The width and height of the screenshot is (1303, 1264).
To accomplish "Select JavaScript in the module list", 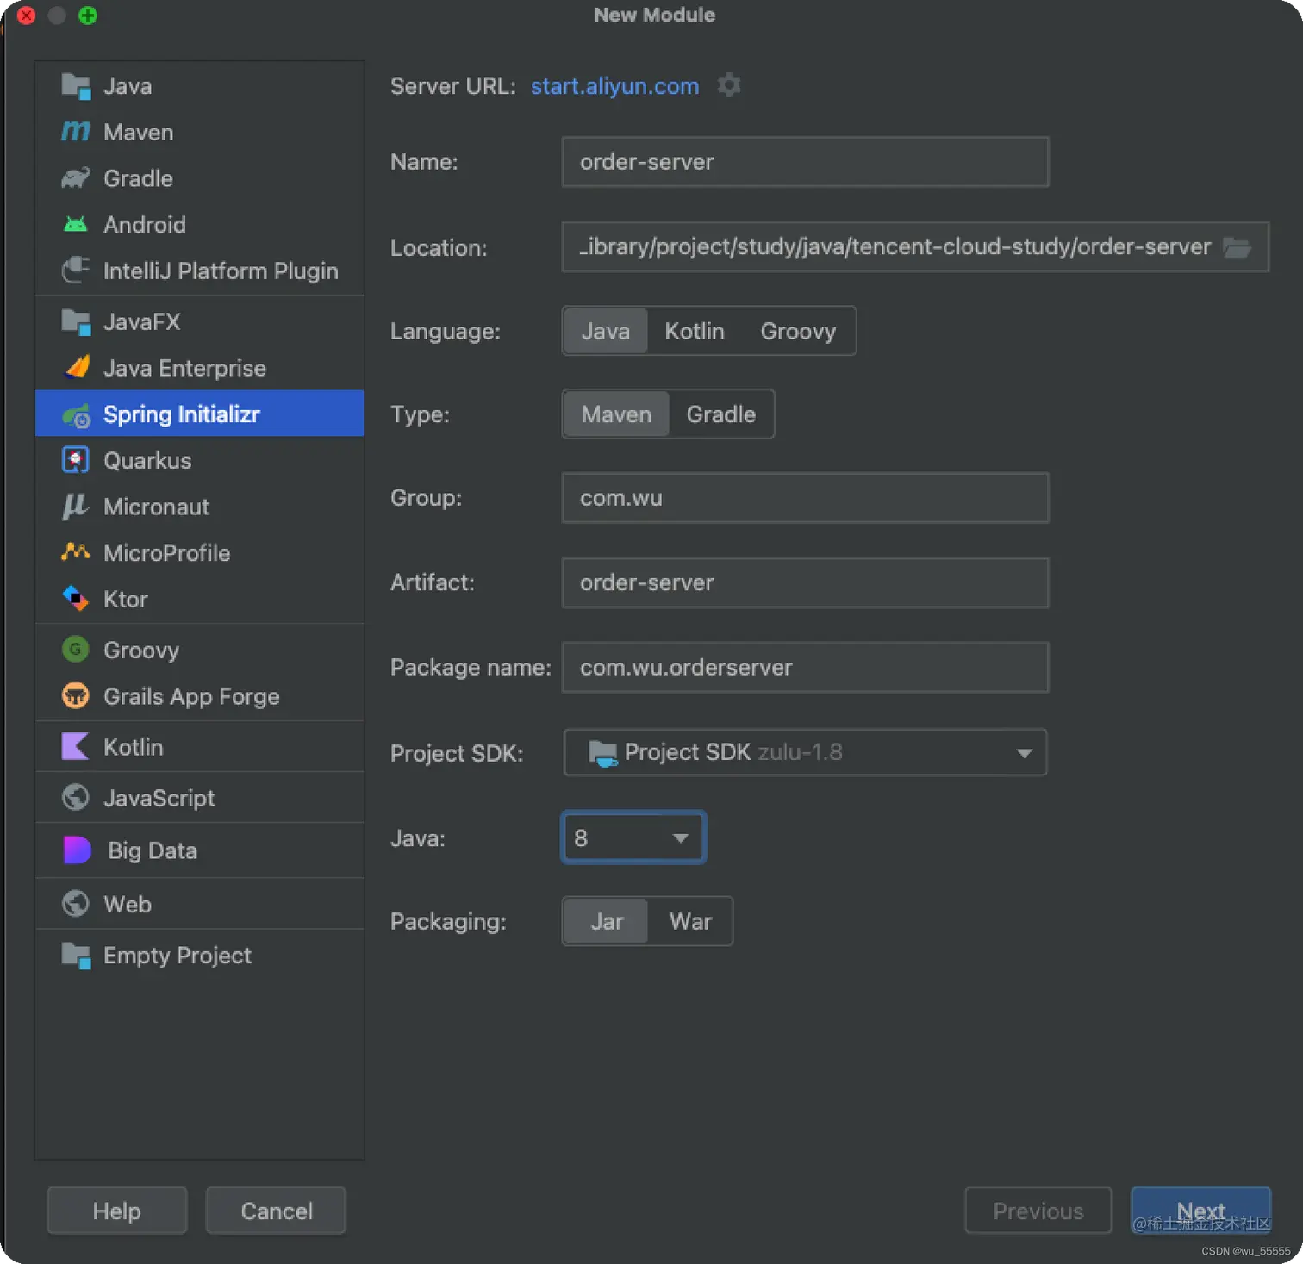I will (199, 798).
